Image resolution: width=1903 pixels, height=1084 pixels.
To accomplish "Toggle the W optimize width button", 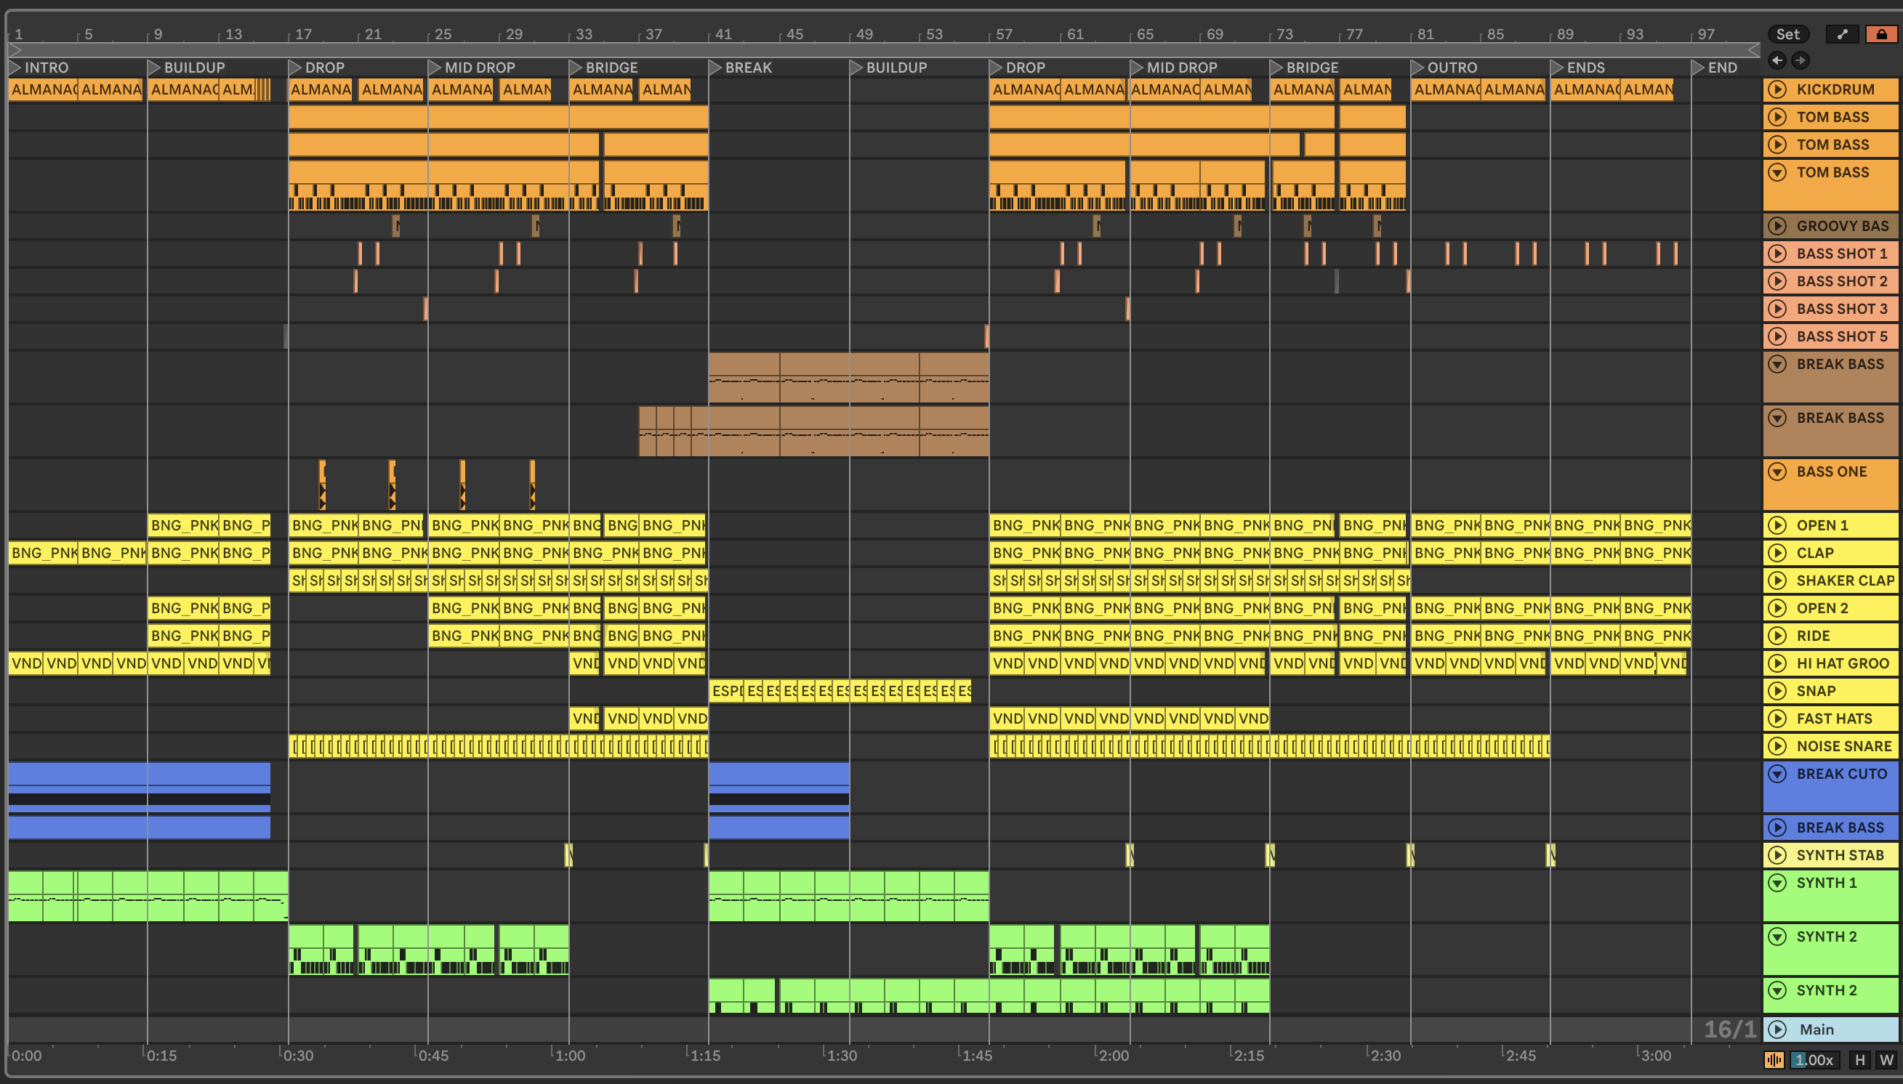I will click(x=1886, y=1059).
